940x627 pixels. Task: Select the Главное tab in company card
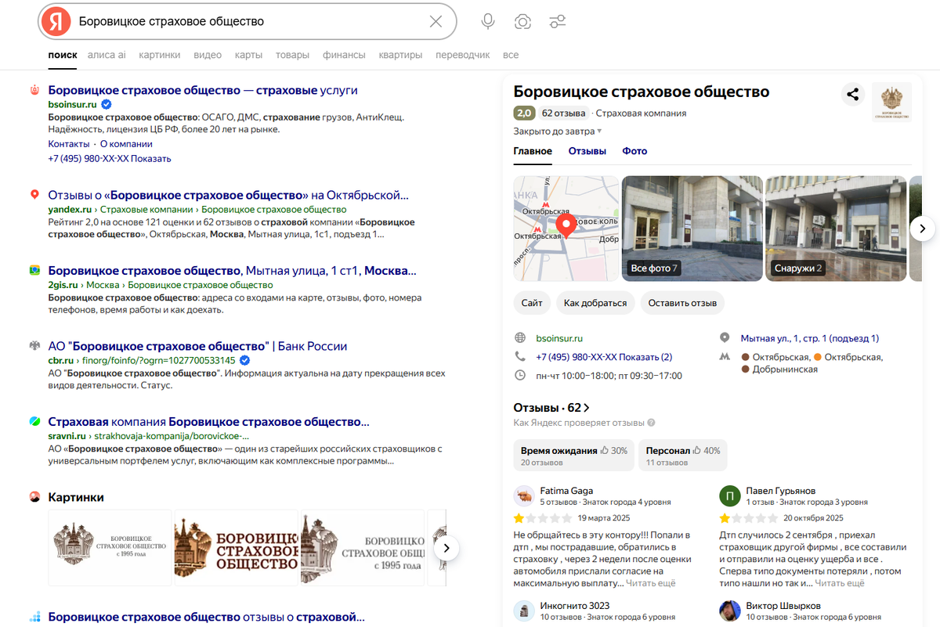click(533, 151)
